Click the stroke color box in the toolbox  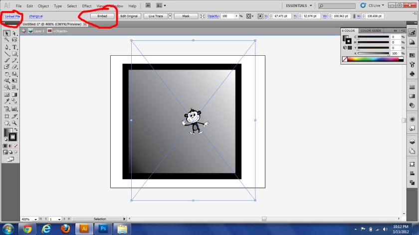click(x=12, y=137)
